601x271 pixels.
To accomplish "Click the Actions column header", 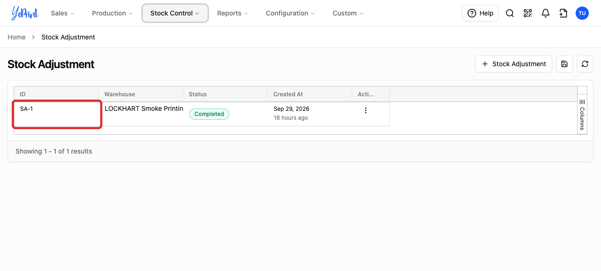I will pos(370,94).
